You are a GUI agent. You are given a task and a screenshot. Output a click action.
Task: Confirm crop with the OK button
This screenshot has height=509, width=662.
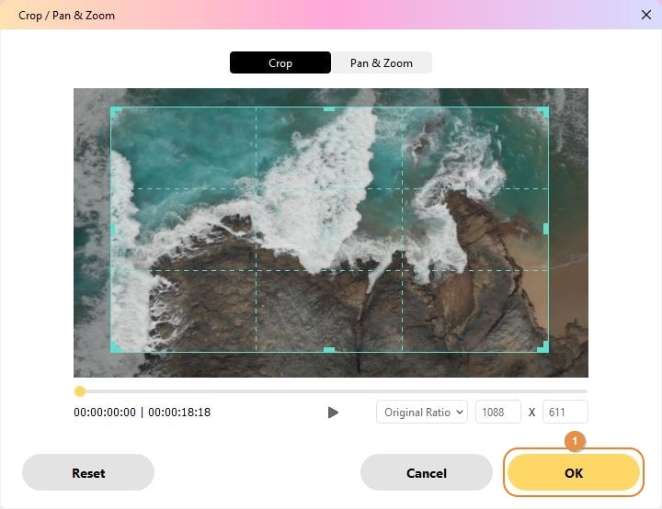[x=574, y=472]
